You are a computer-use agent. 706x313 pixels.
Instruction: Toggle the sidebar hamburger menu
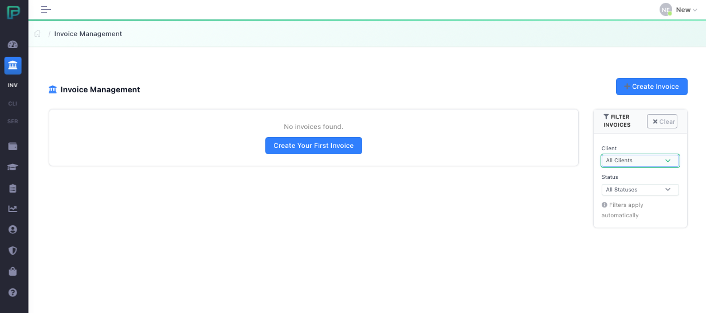[x=46, y=10]
